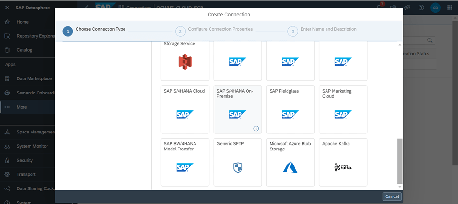Open the Data Marketplace sidebar icon
The width and height of the screenshot is (458, 204).
(x=8, y=78)
